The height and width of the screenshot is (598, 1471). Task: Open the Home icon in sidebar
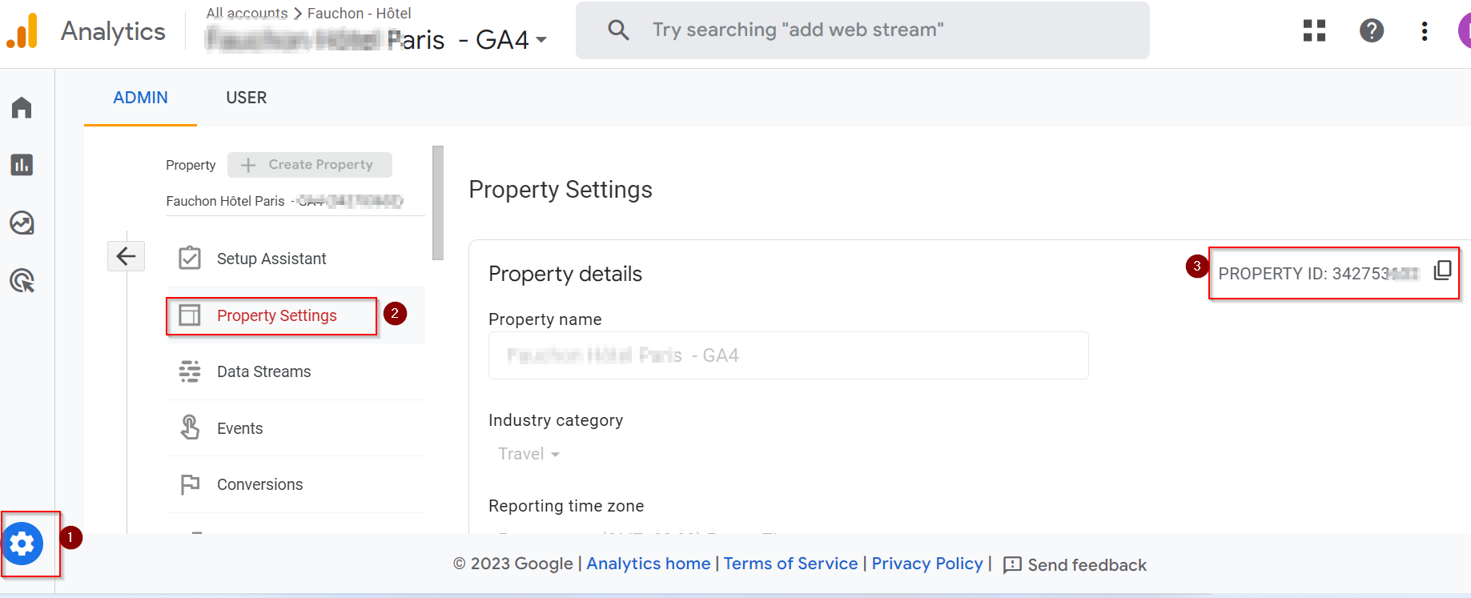[22, 107]
